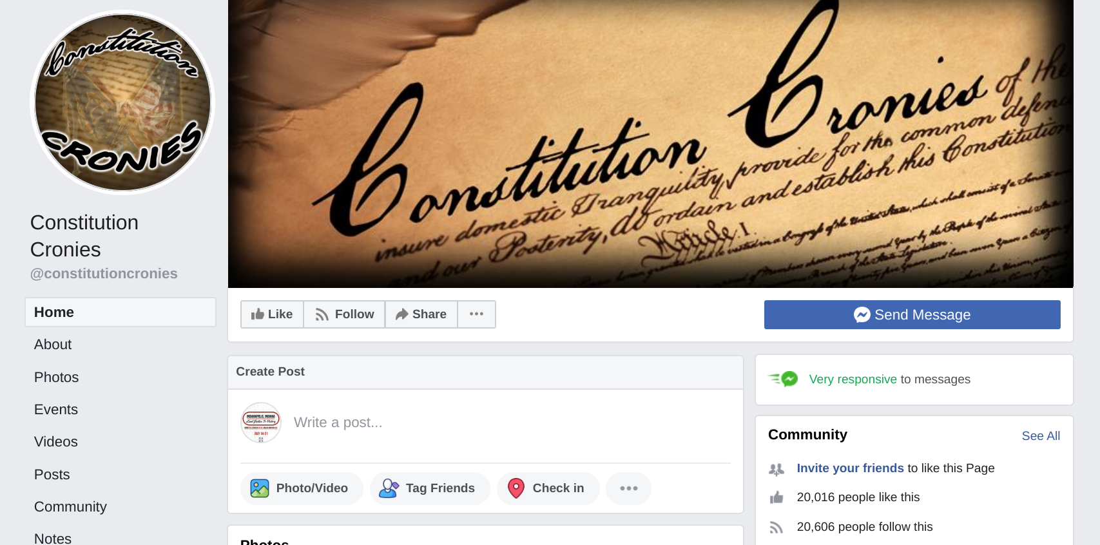1100x545 pixels.
Task: Click the Photo/Video icon
Action: pos(260,488)
